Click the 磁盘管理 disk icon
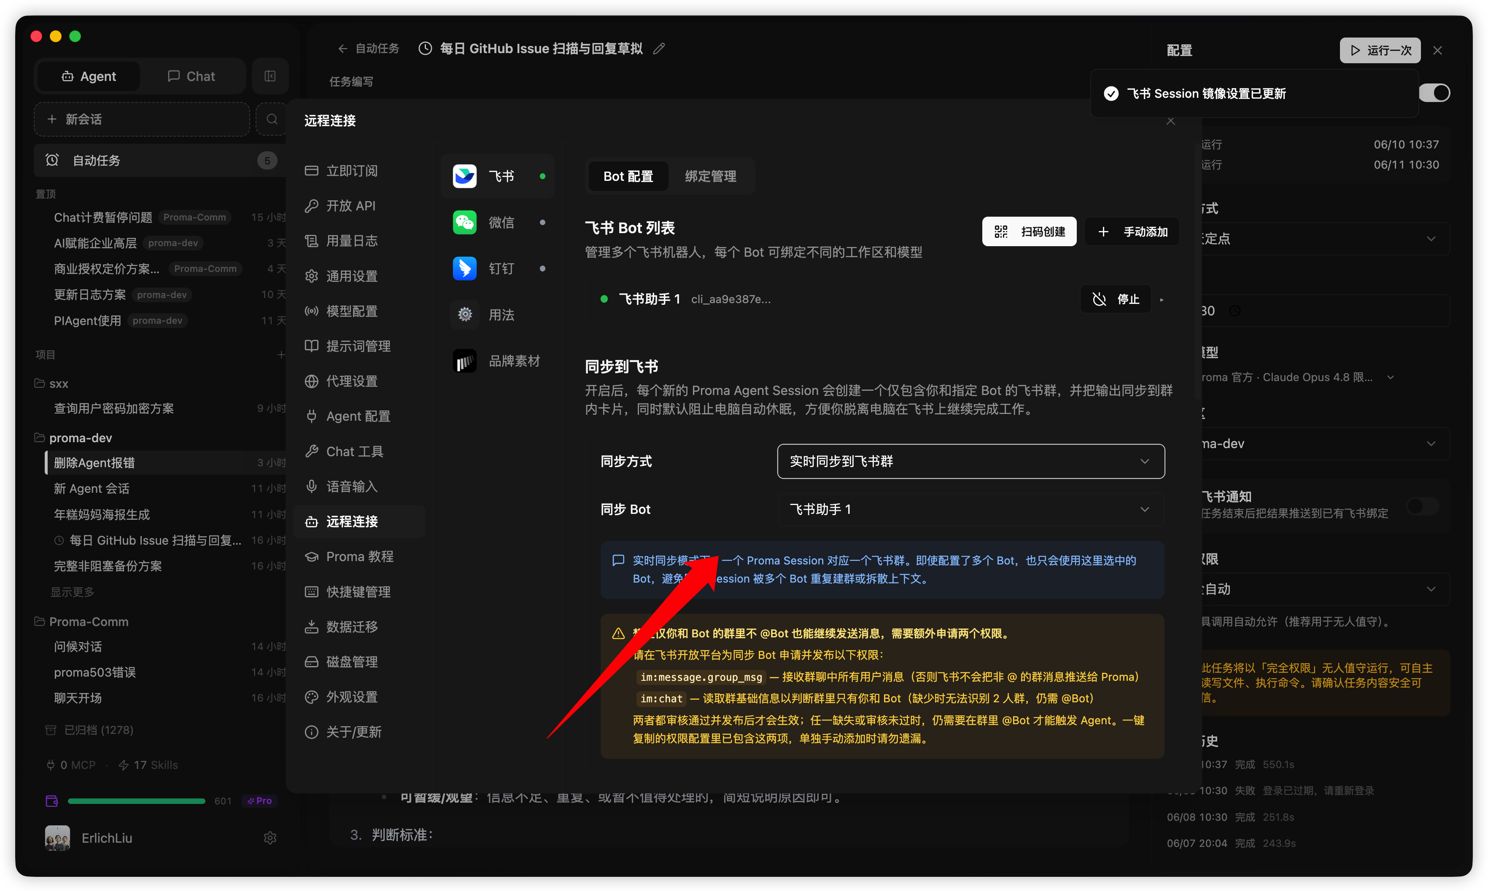1488x892 pixels. click(x=311, y=662)
